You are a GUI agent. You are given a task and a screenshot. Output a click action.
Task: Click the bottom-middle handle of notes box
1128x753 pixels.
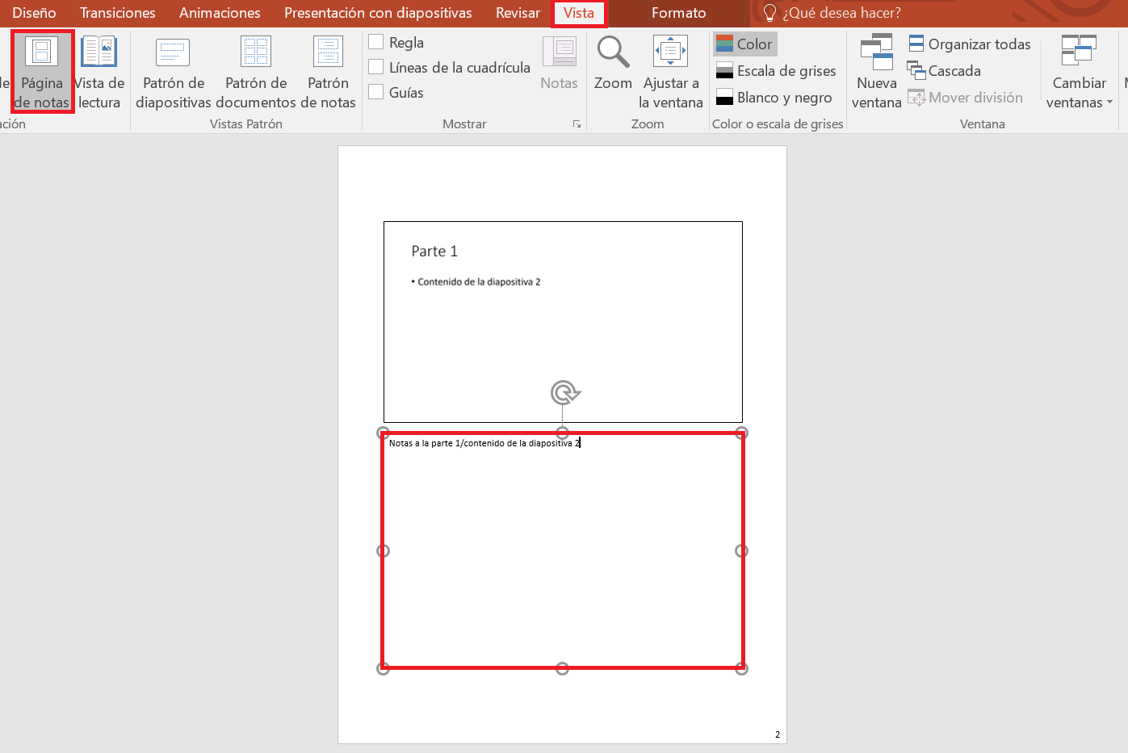coord(563,668)
